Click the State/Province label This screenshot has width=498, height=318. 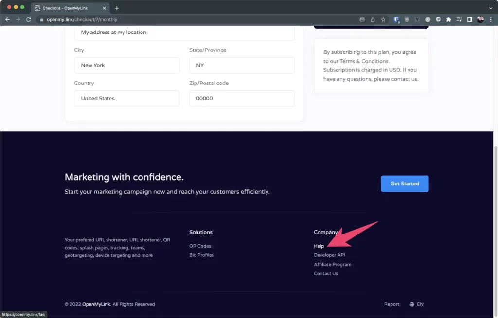[x=208, y=50]
